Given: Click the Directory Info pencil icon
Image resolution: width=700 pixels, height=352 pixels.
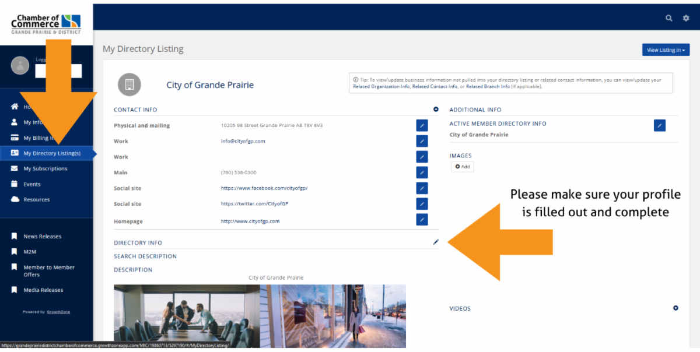Looking at the screenshot, I should 436,242.
